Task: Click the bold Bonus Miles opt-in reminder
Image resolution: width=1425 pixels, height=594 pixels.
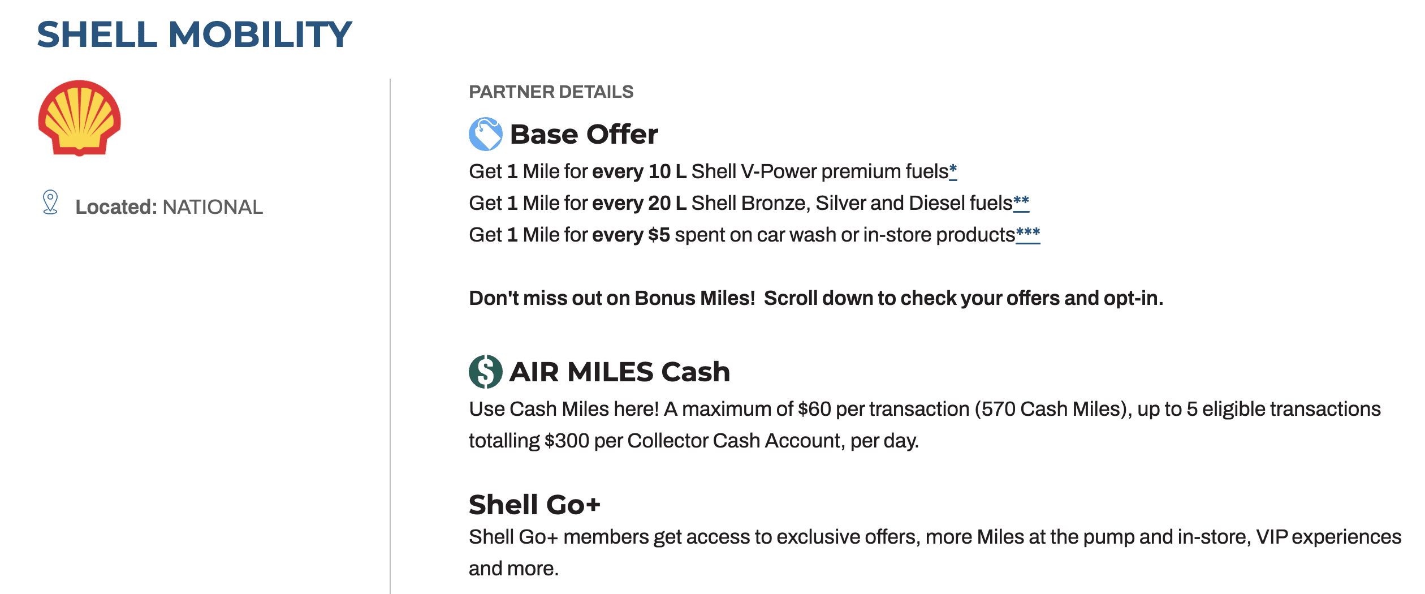Action: (815, 298)
